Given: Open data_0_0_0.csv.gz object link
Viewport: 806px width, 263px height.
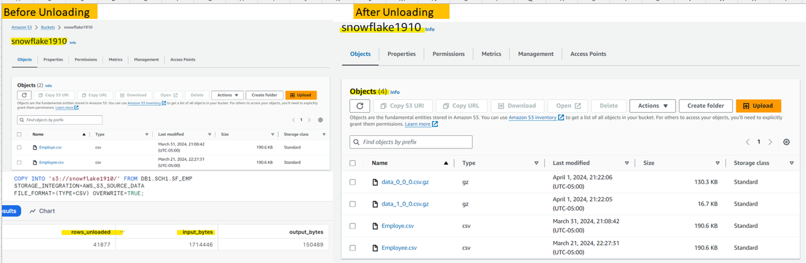Looking at the screenshot, I should click(x=405, y=182).
